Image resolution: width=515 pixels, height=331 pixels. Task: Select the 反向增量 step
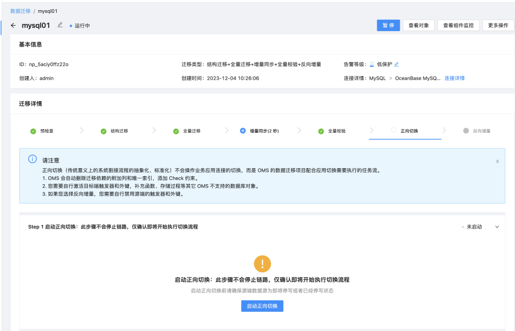481,131
